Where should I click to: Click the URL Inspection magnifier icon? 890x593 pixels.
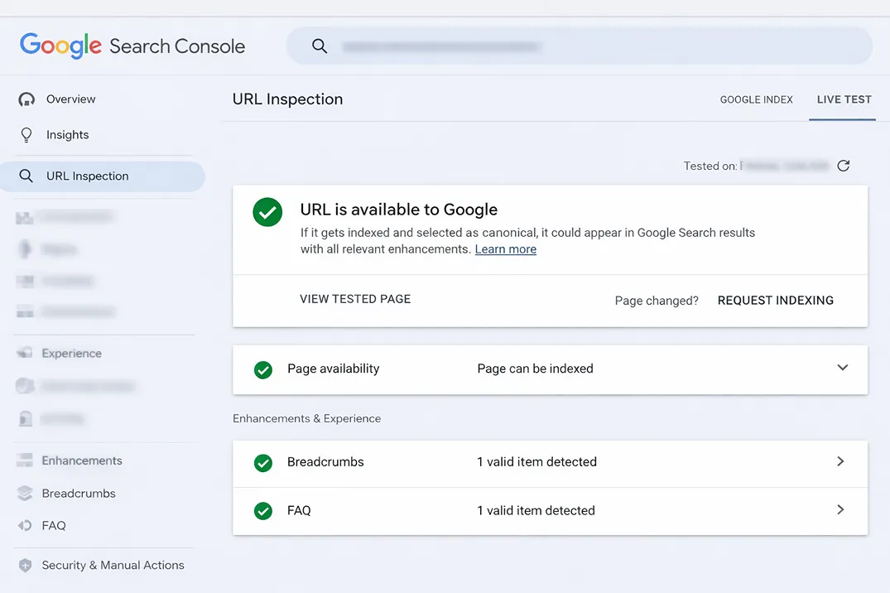25,176
